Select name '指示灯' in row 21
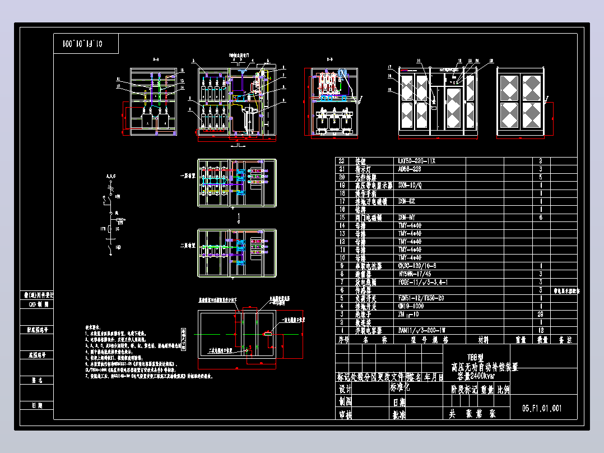 [x=363, y=169]
